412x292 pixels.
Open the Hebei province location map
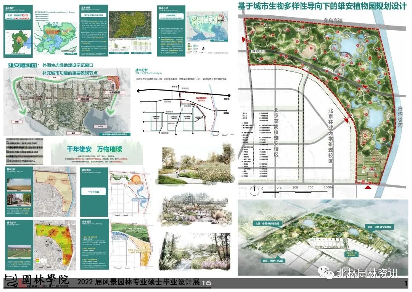(18, 42)
